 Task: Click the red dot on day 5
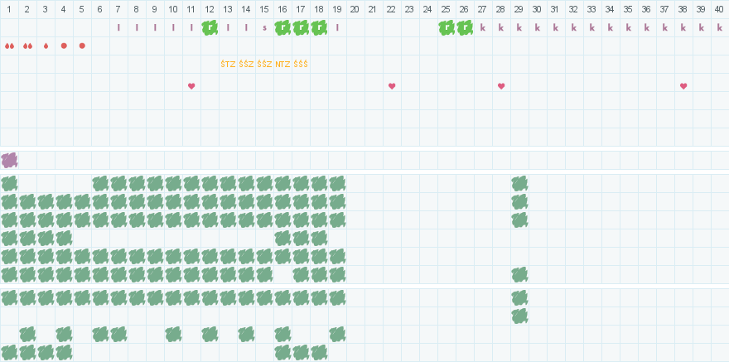coord(82,46)
